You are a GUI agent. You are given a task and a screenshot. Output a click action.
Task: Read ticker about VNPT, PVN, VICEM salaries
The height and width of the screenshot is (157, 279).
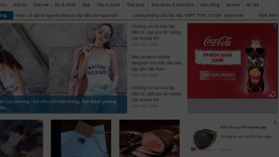[x=188, y=15]
